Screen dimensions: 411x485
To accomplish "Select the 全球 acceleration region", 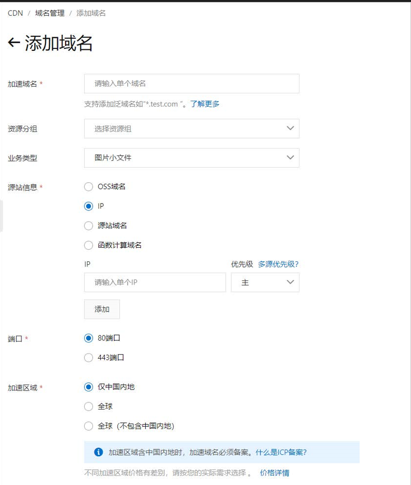I will (88, 406).
